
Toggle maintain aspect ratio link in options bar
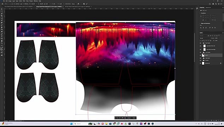click(x=36, y=4)
